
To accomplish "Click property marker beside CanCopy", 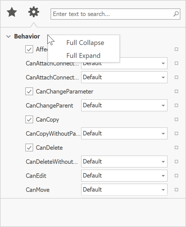I will pyautogui.click(x=176, y=119).
